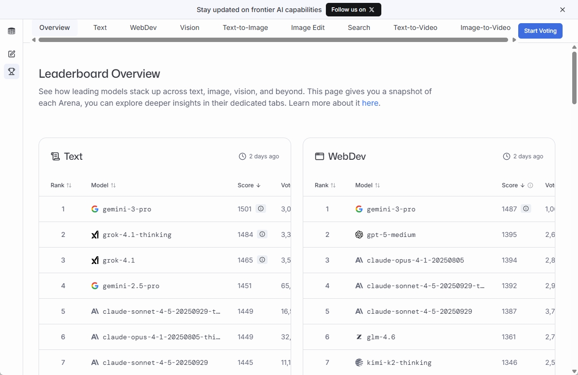Click info icon next to score 1465

(262, 260)
